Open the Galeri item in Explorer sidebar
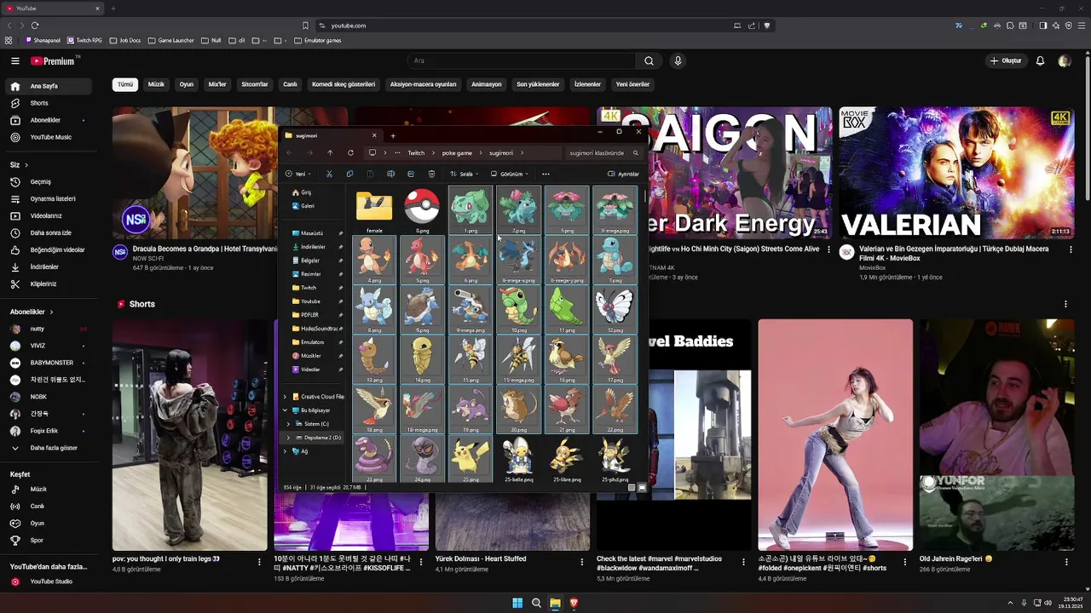 coord(307,206)
